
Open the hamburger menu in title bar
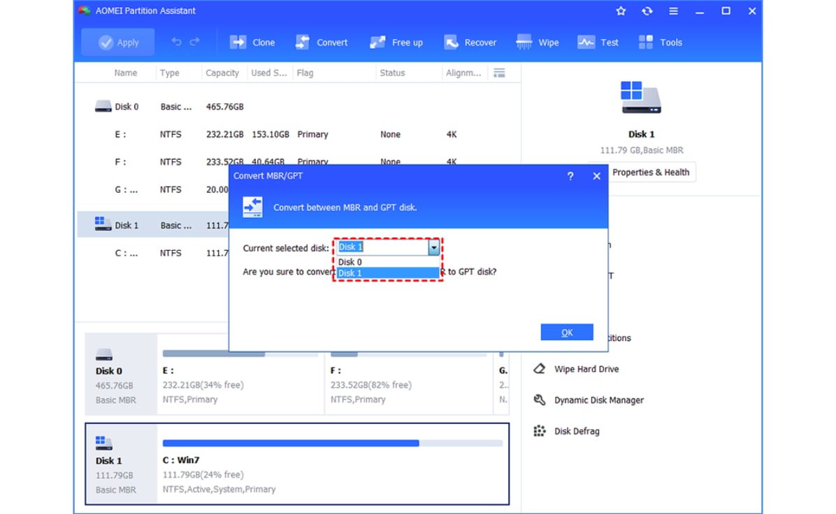pos(673,10)
